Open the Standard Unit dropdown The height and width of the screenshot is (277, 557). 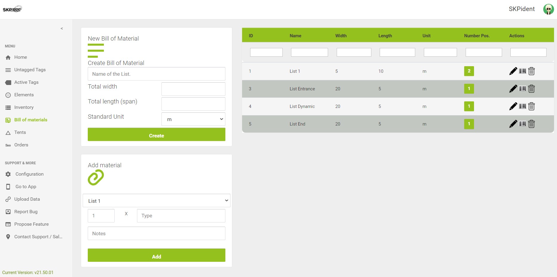pos(193,119)
